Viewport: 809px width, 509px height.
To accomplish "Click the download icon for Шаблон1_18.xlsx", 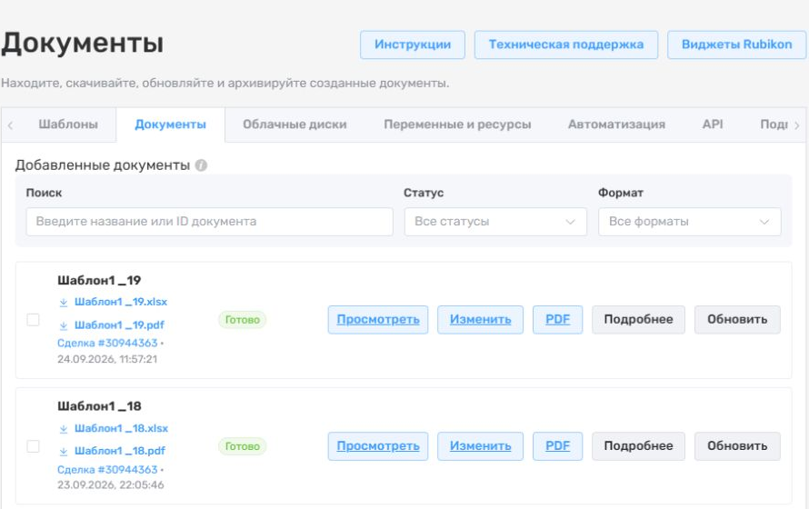I will click(x=64, y=428).
